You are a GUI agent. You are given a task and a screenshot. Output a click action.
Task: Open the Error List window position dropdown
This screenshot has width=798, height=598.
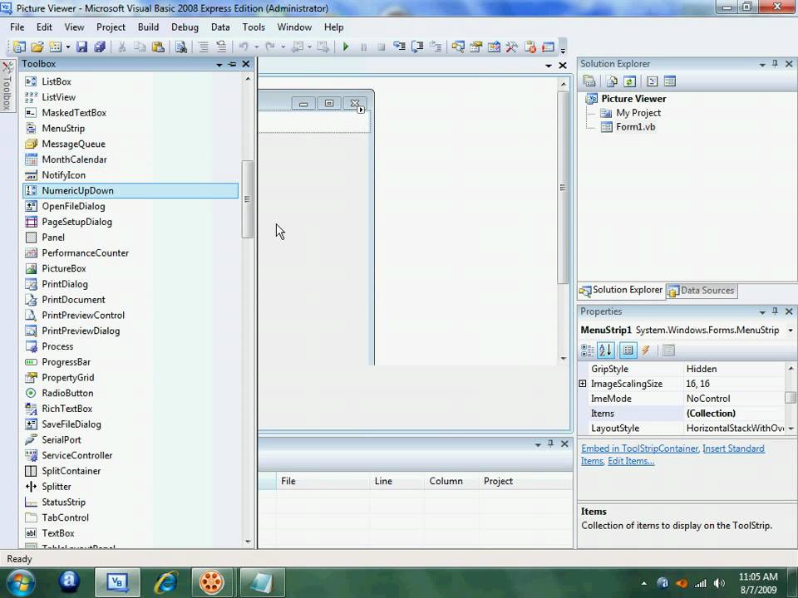point(538,445)
